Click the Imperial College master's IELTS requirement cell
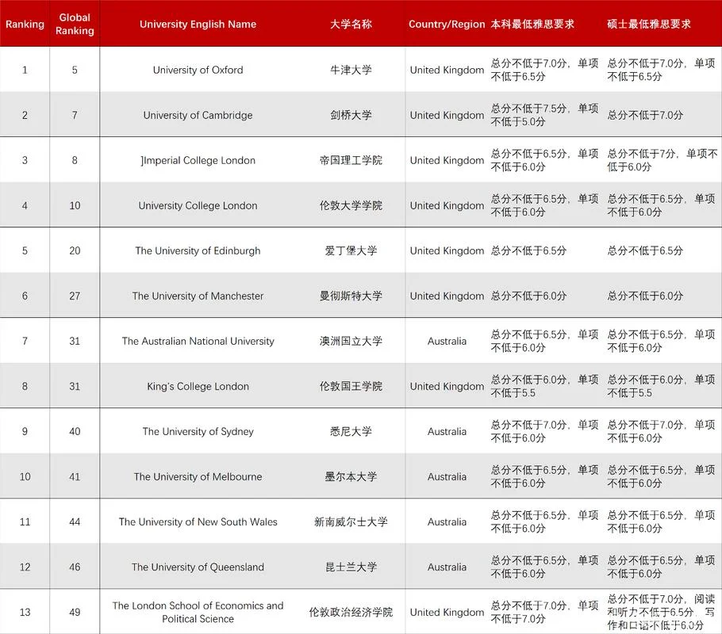 point(662,160)
